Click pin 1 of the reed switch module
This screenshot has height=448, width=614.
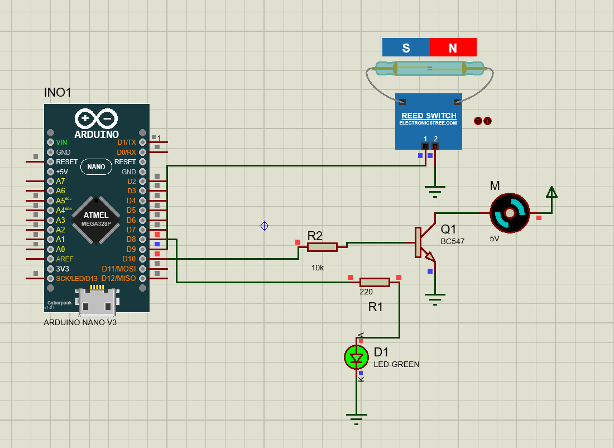point(425,146)
